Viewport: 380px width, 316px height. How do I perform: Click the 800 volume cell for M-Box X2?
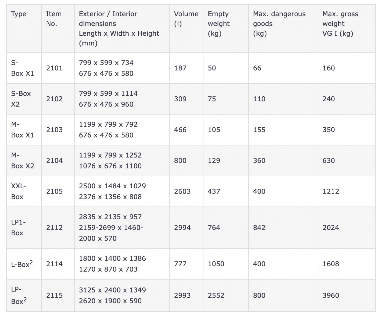pos(180,161)
